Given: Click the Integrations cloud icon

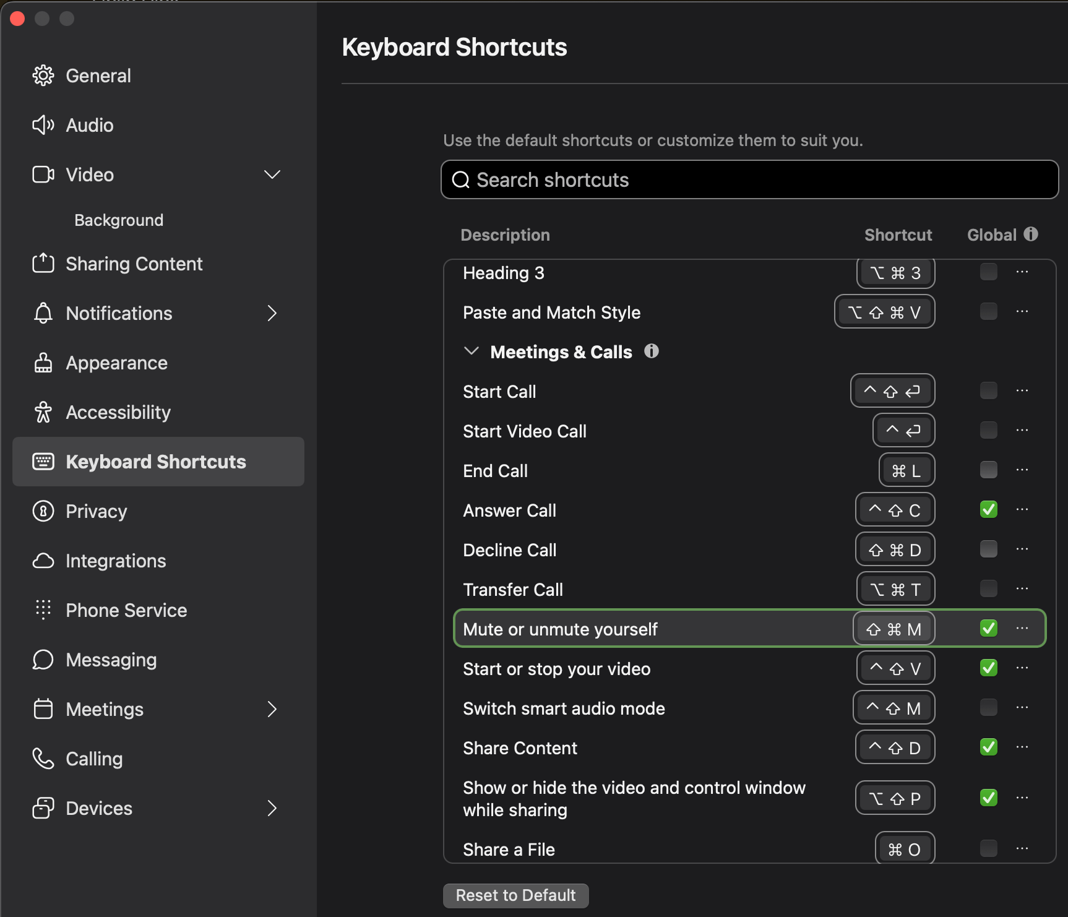Looking at the screenshot, I should point(43,561).
